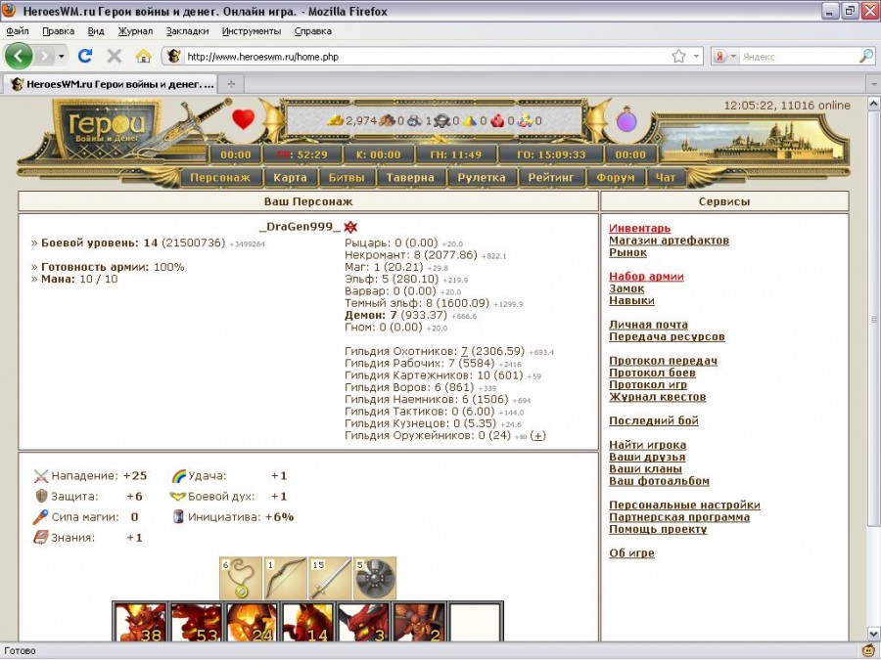Open the Магазин артефактов link
The width and height of the screenshot is (881, 660).
pyautogui.click(x=669, y=241)
